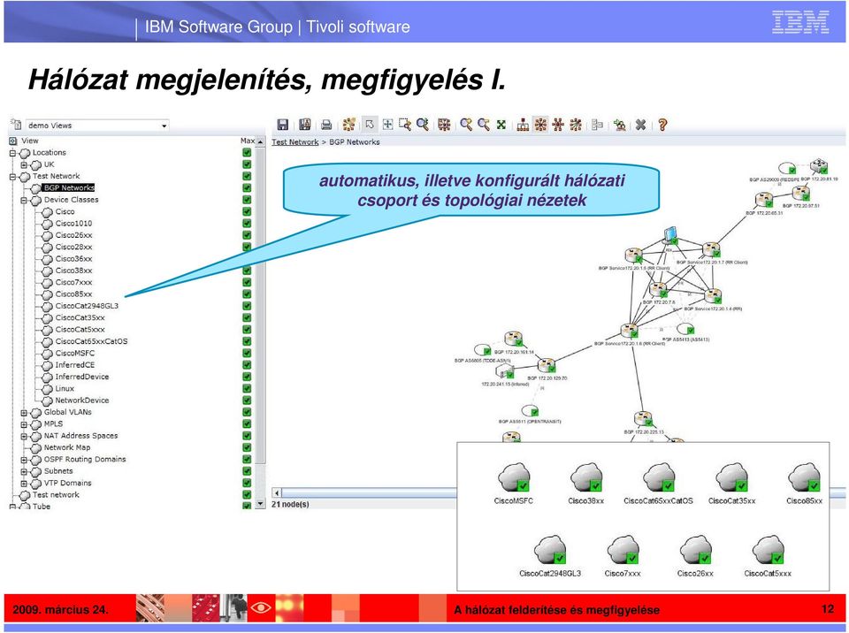Expand the OSPF Routing Domains node
This screenshot has width=849, height=633.
(x=24, y=460)
